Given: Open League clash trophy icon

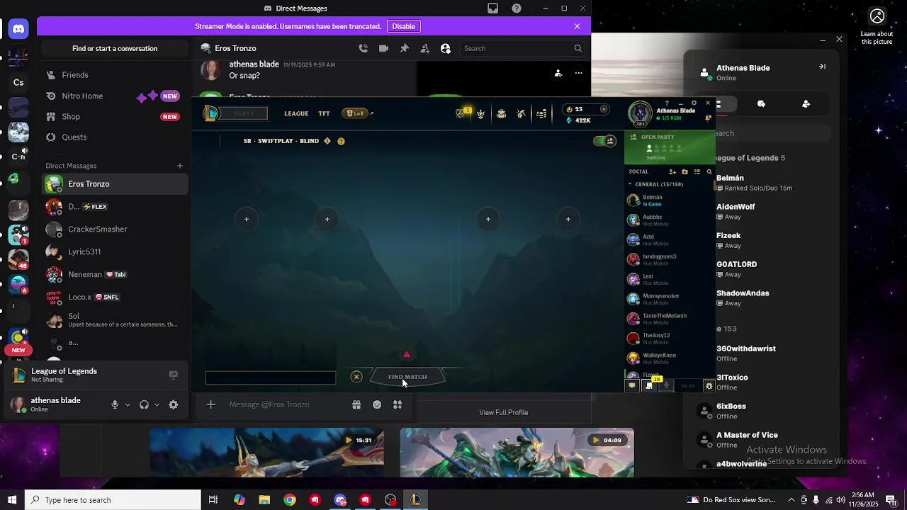Looking at the screenshot, I should click(480, 113).
